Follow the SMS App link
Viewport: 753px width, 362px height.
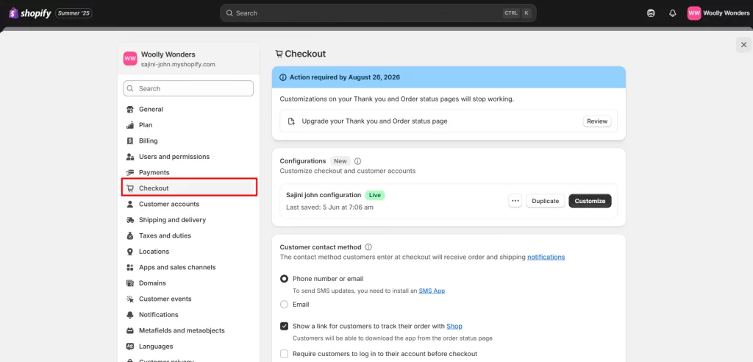point(432,291)
